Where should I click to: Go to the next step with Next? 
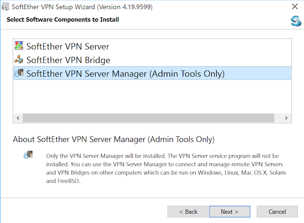[x=230, y=211]
